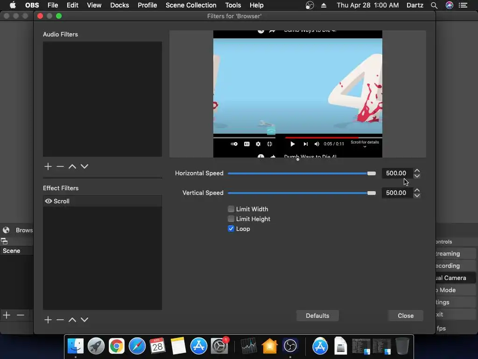Open Siri from menu bar

tap(450, 5)
